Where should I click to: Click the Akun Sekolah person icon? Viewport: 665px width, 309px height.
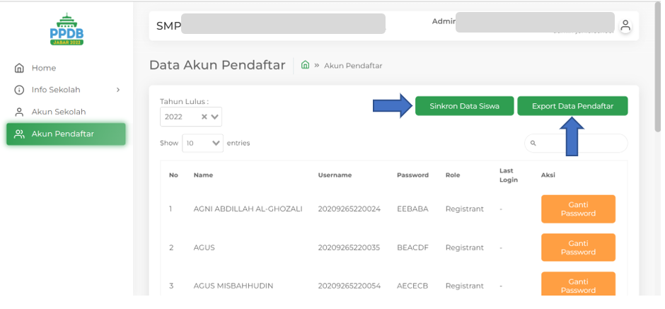(x=19, y=112)
